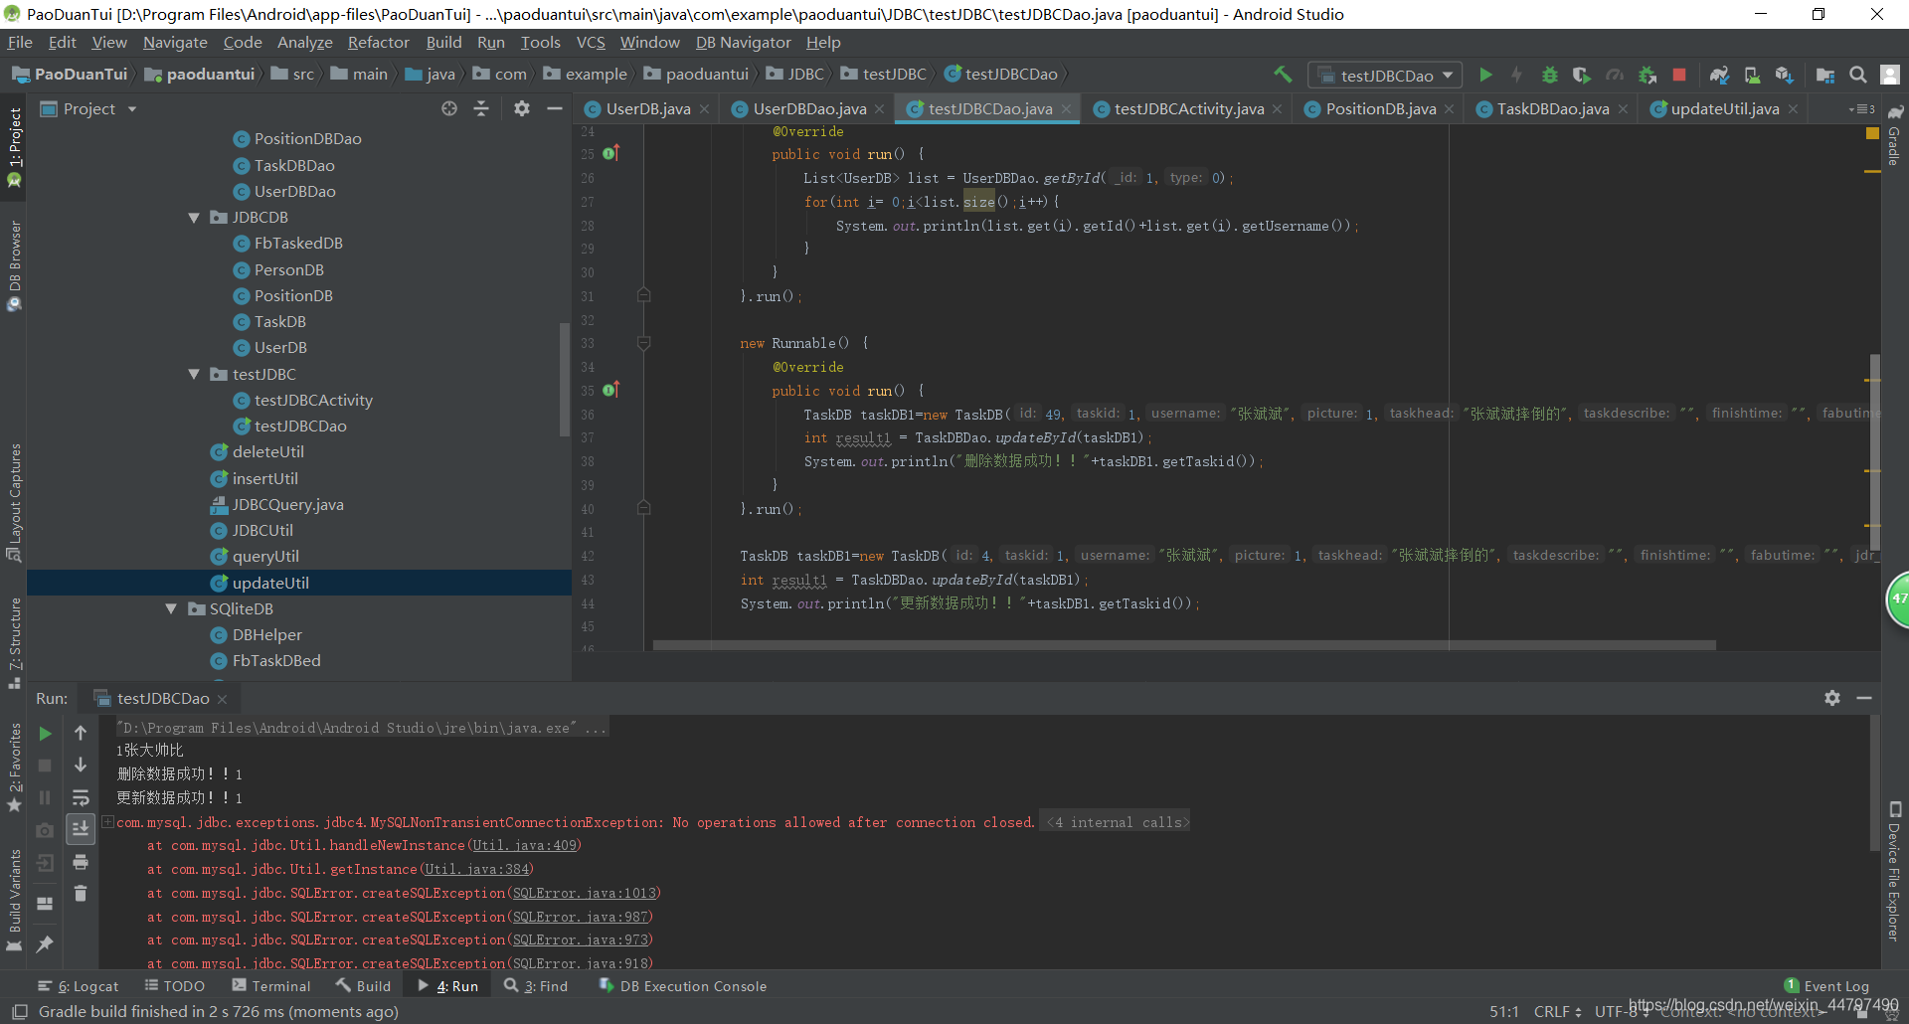Image resolution: width=1909 pixels, height=1024 pixels.
Task: Collapse the JDBCDB folder
Action: 194,218
